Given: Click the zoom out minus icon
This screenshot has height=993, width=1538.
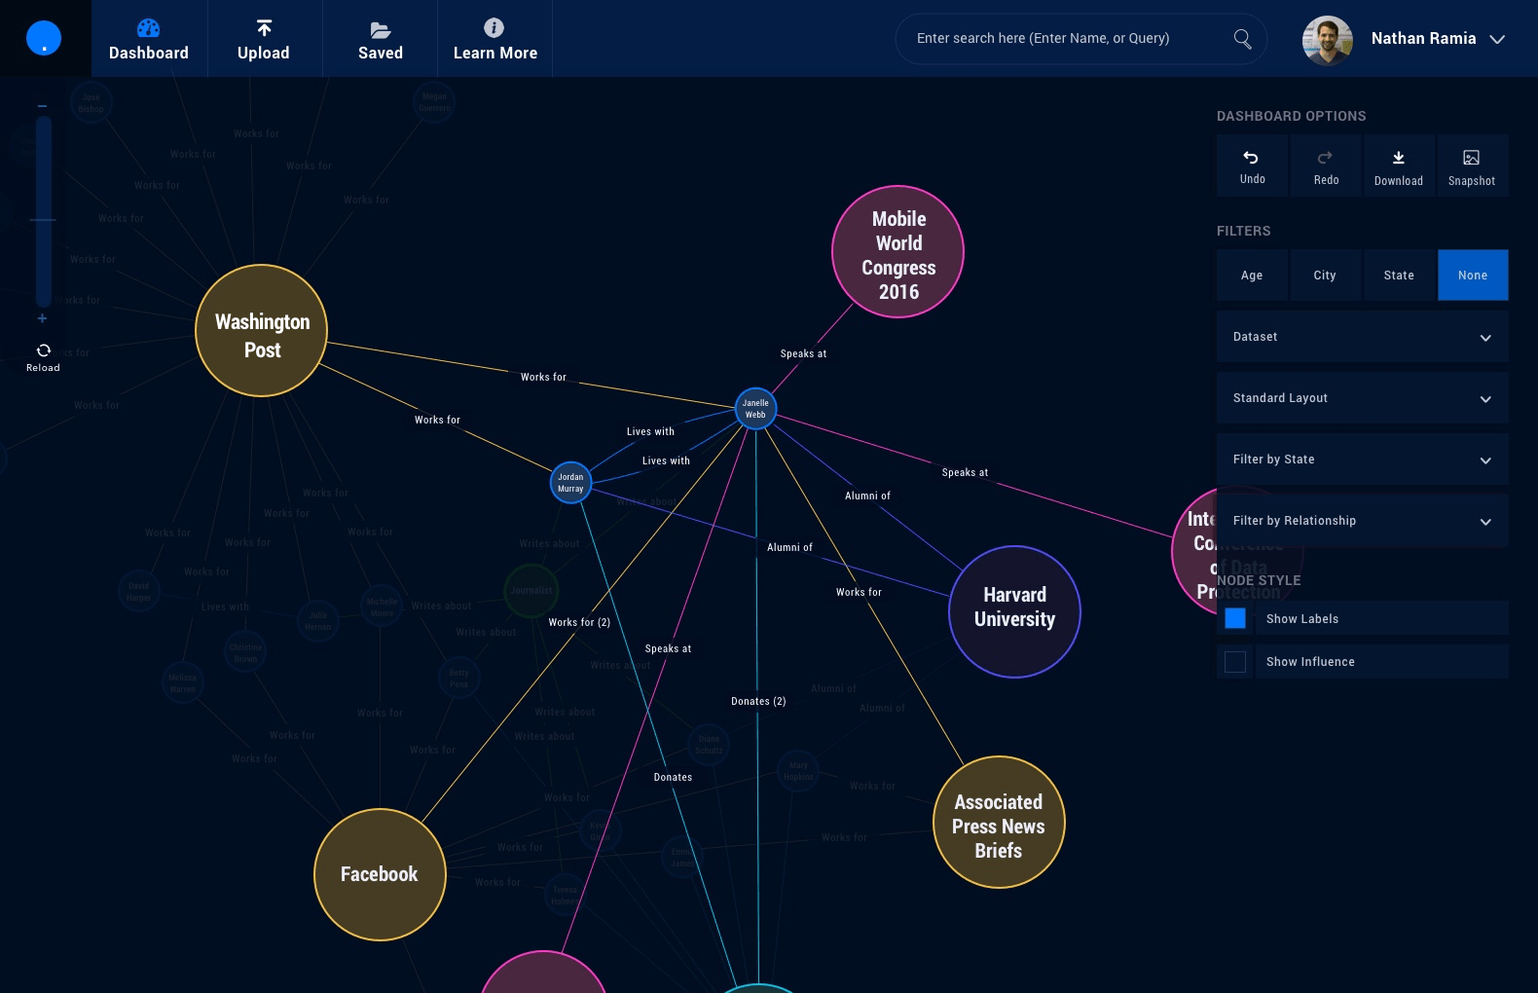Looking at the screenshot, I should point(42,105).
